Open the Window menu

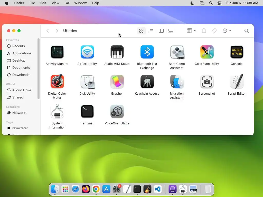point(80,3)
